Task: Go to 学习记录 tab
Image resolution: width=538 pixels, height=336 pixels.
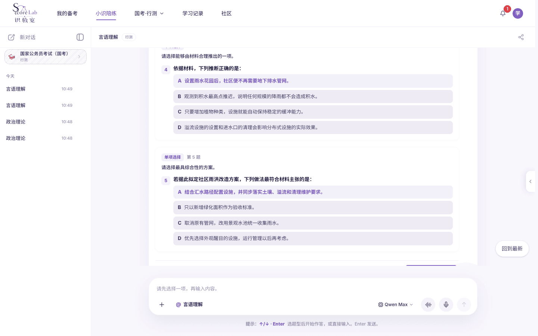Action: tap(193, 13)
